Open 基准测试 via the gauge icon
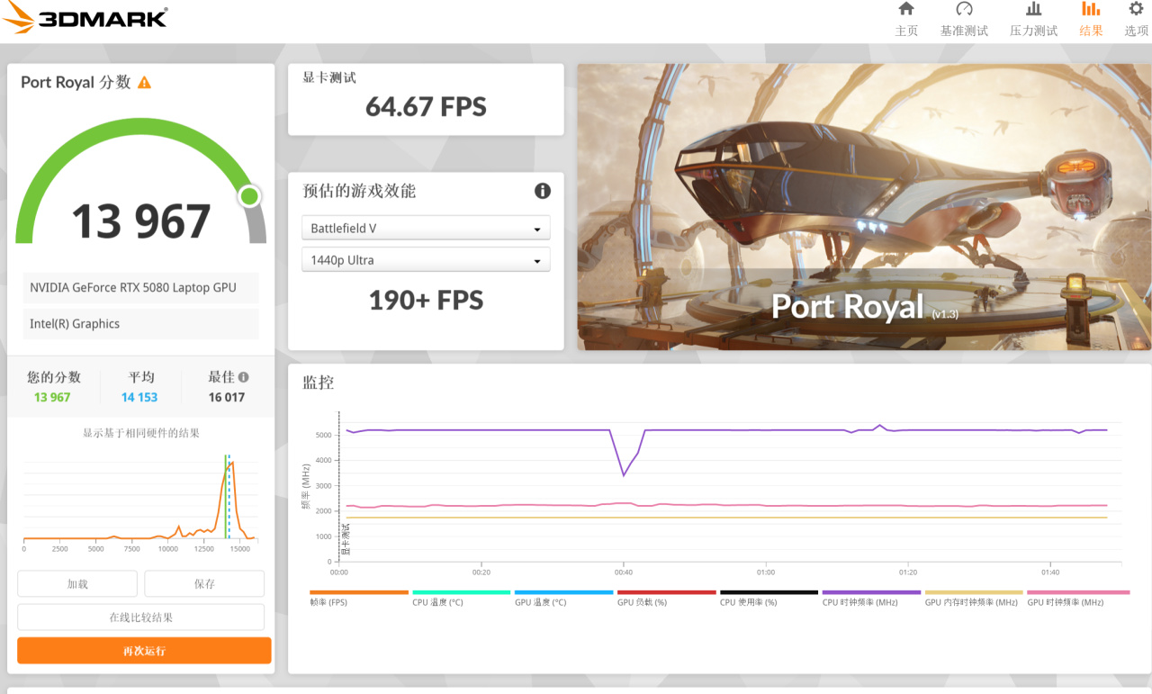Screen dimensions: 1152x694 (x=964, y=9)
